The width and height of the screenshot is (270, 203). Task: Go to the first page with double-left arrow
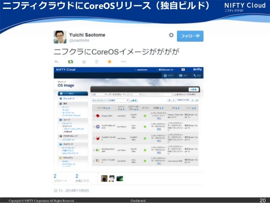[169, 100]
